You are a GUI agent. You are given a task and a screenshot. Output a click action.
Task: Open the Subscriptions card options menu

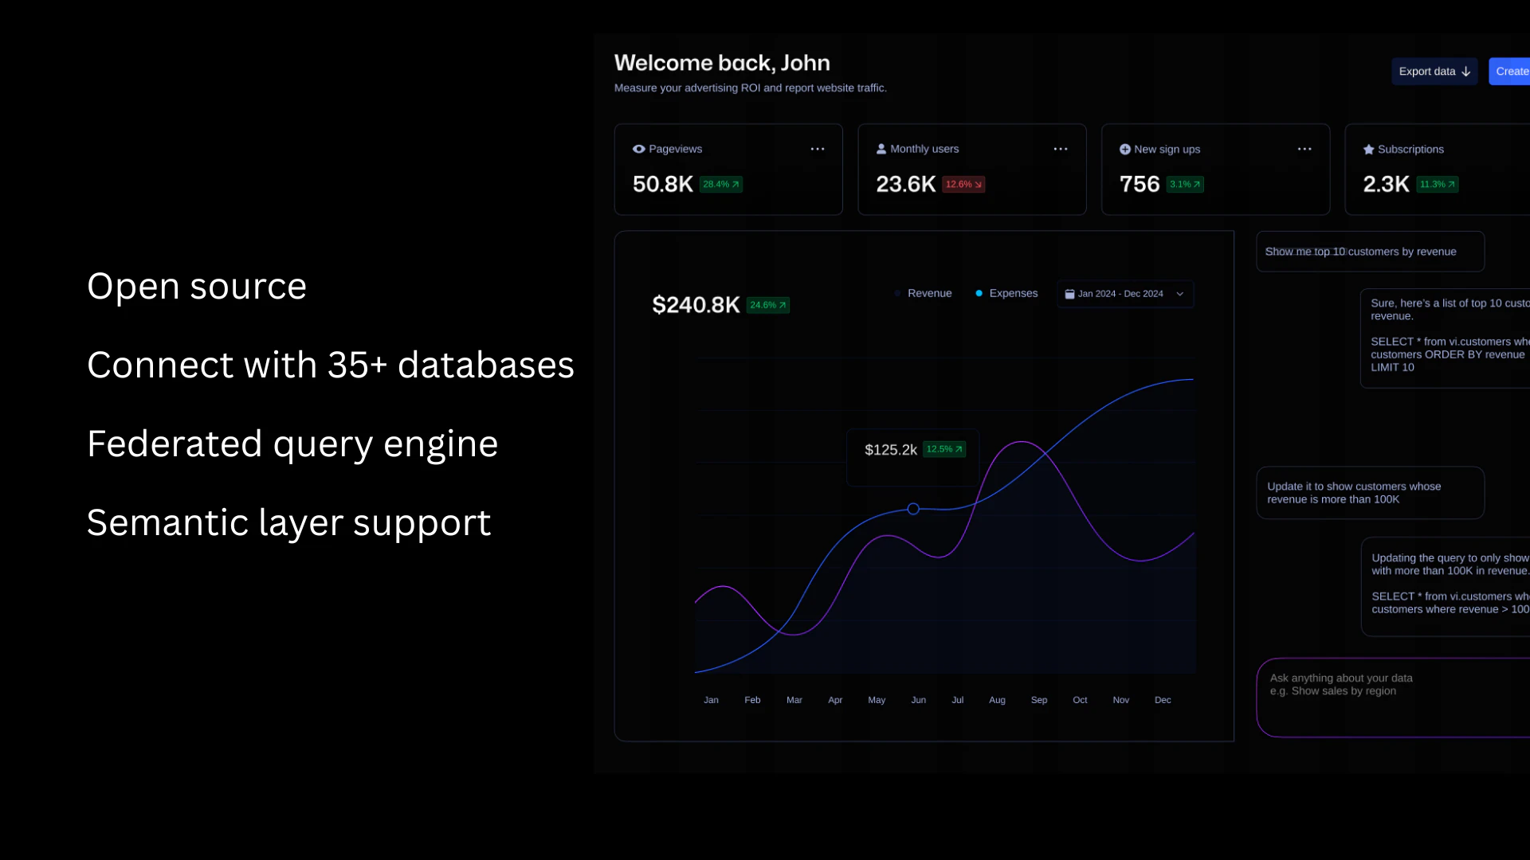(1526, 149)
